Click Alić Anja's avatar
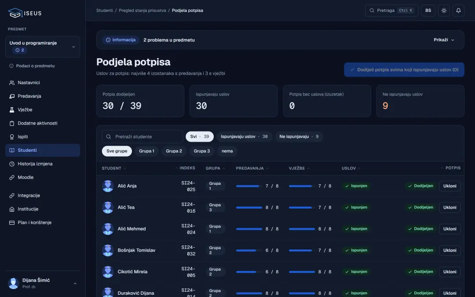This screenshot has width=475, height=297. point(108,186)
